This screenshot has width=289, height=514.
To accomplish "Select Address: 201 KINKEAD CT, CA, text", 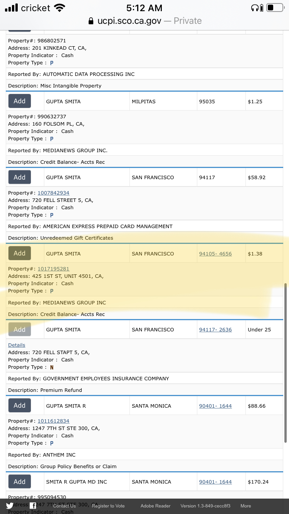I will pyautogui.click(x=47, y=48).
